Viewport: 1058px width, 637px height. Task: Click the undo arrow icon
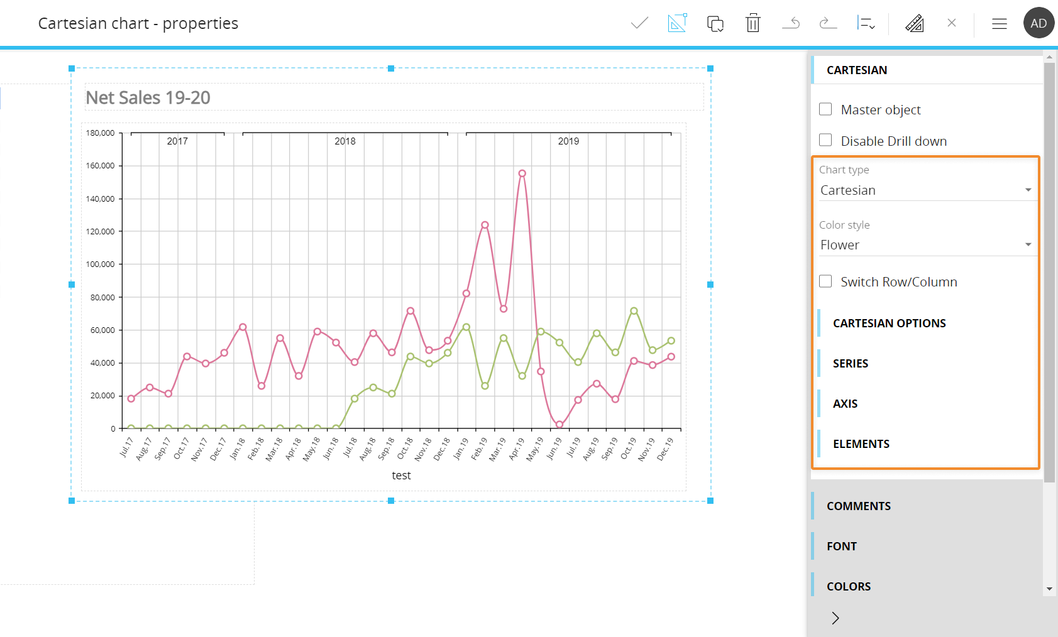click(791, 23)
